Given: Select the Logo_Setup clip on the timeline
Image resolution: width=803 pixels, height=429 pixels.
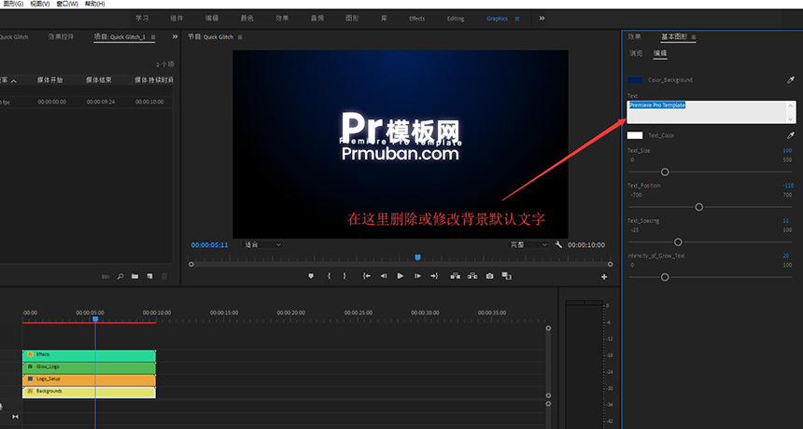Looking at the screenshot, I should click(89, 380).
